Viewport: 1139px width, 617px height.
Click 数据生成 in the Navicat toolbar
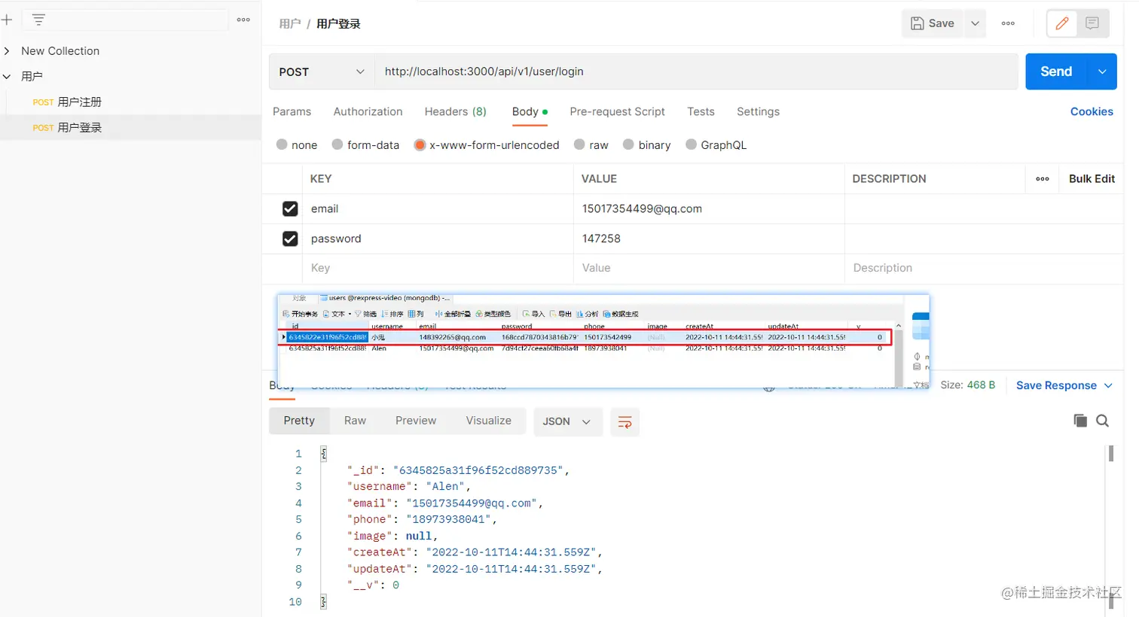pos(621,314)
